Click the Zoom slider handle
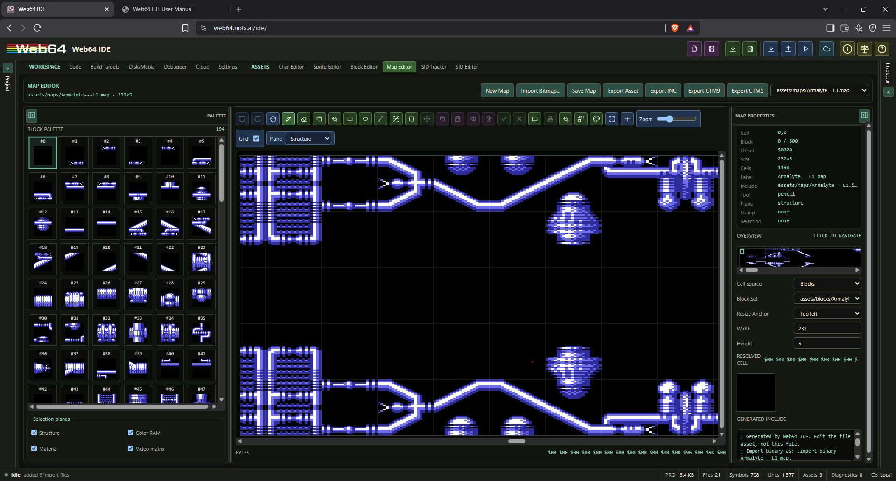 (x=670, y=119)
